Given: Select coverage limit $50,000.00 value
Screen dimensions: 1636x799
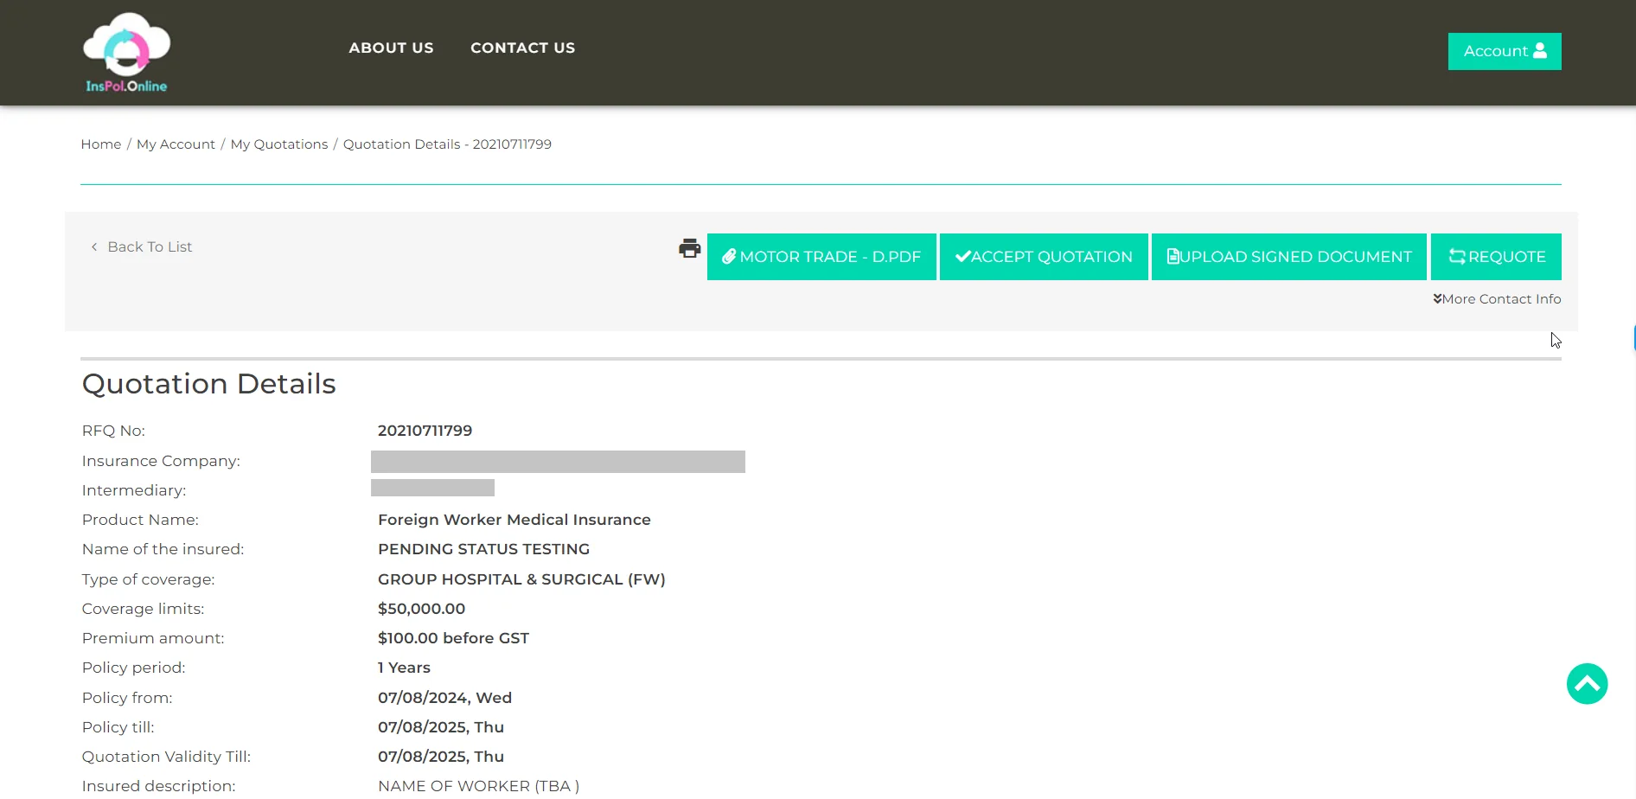Looking at the screenshot, I should pyautogui.click(x=421, y=609).
